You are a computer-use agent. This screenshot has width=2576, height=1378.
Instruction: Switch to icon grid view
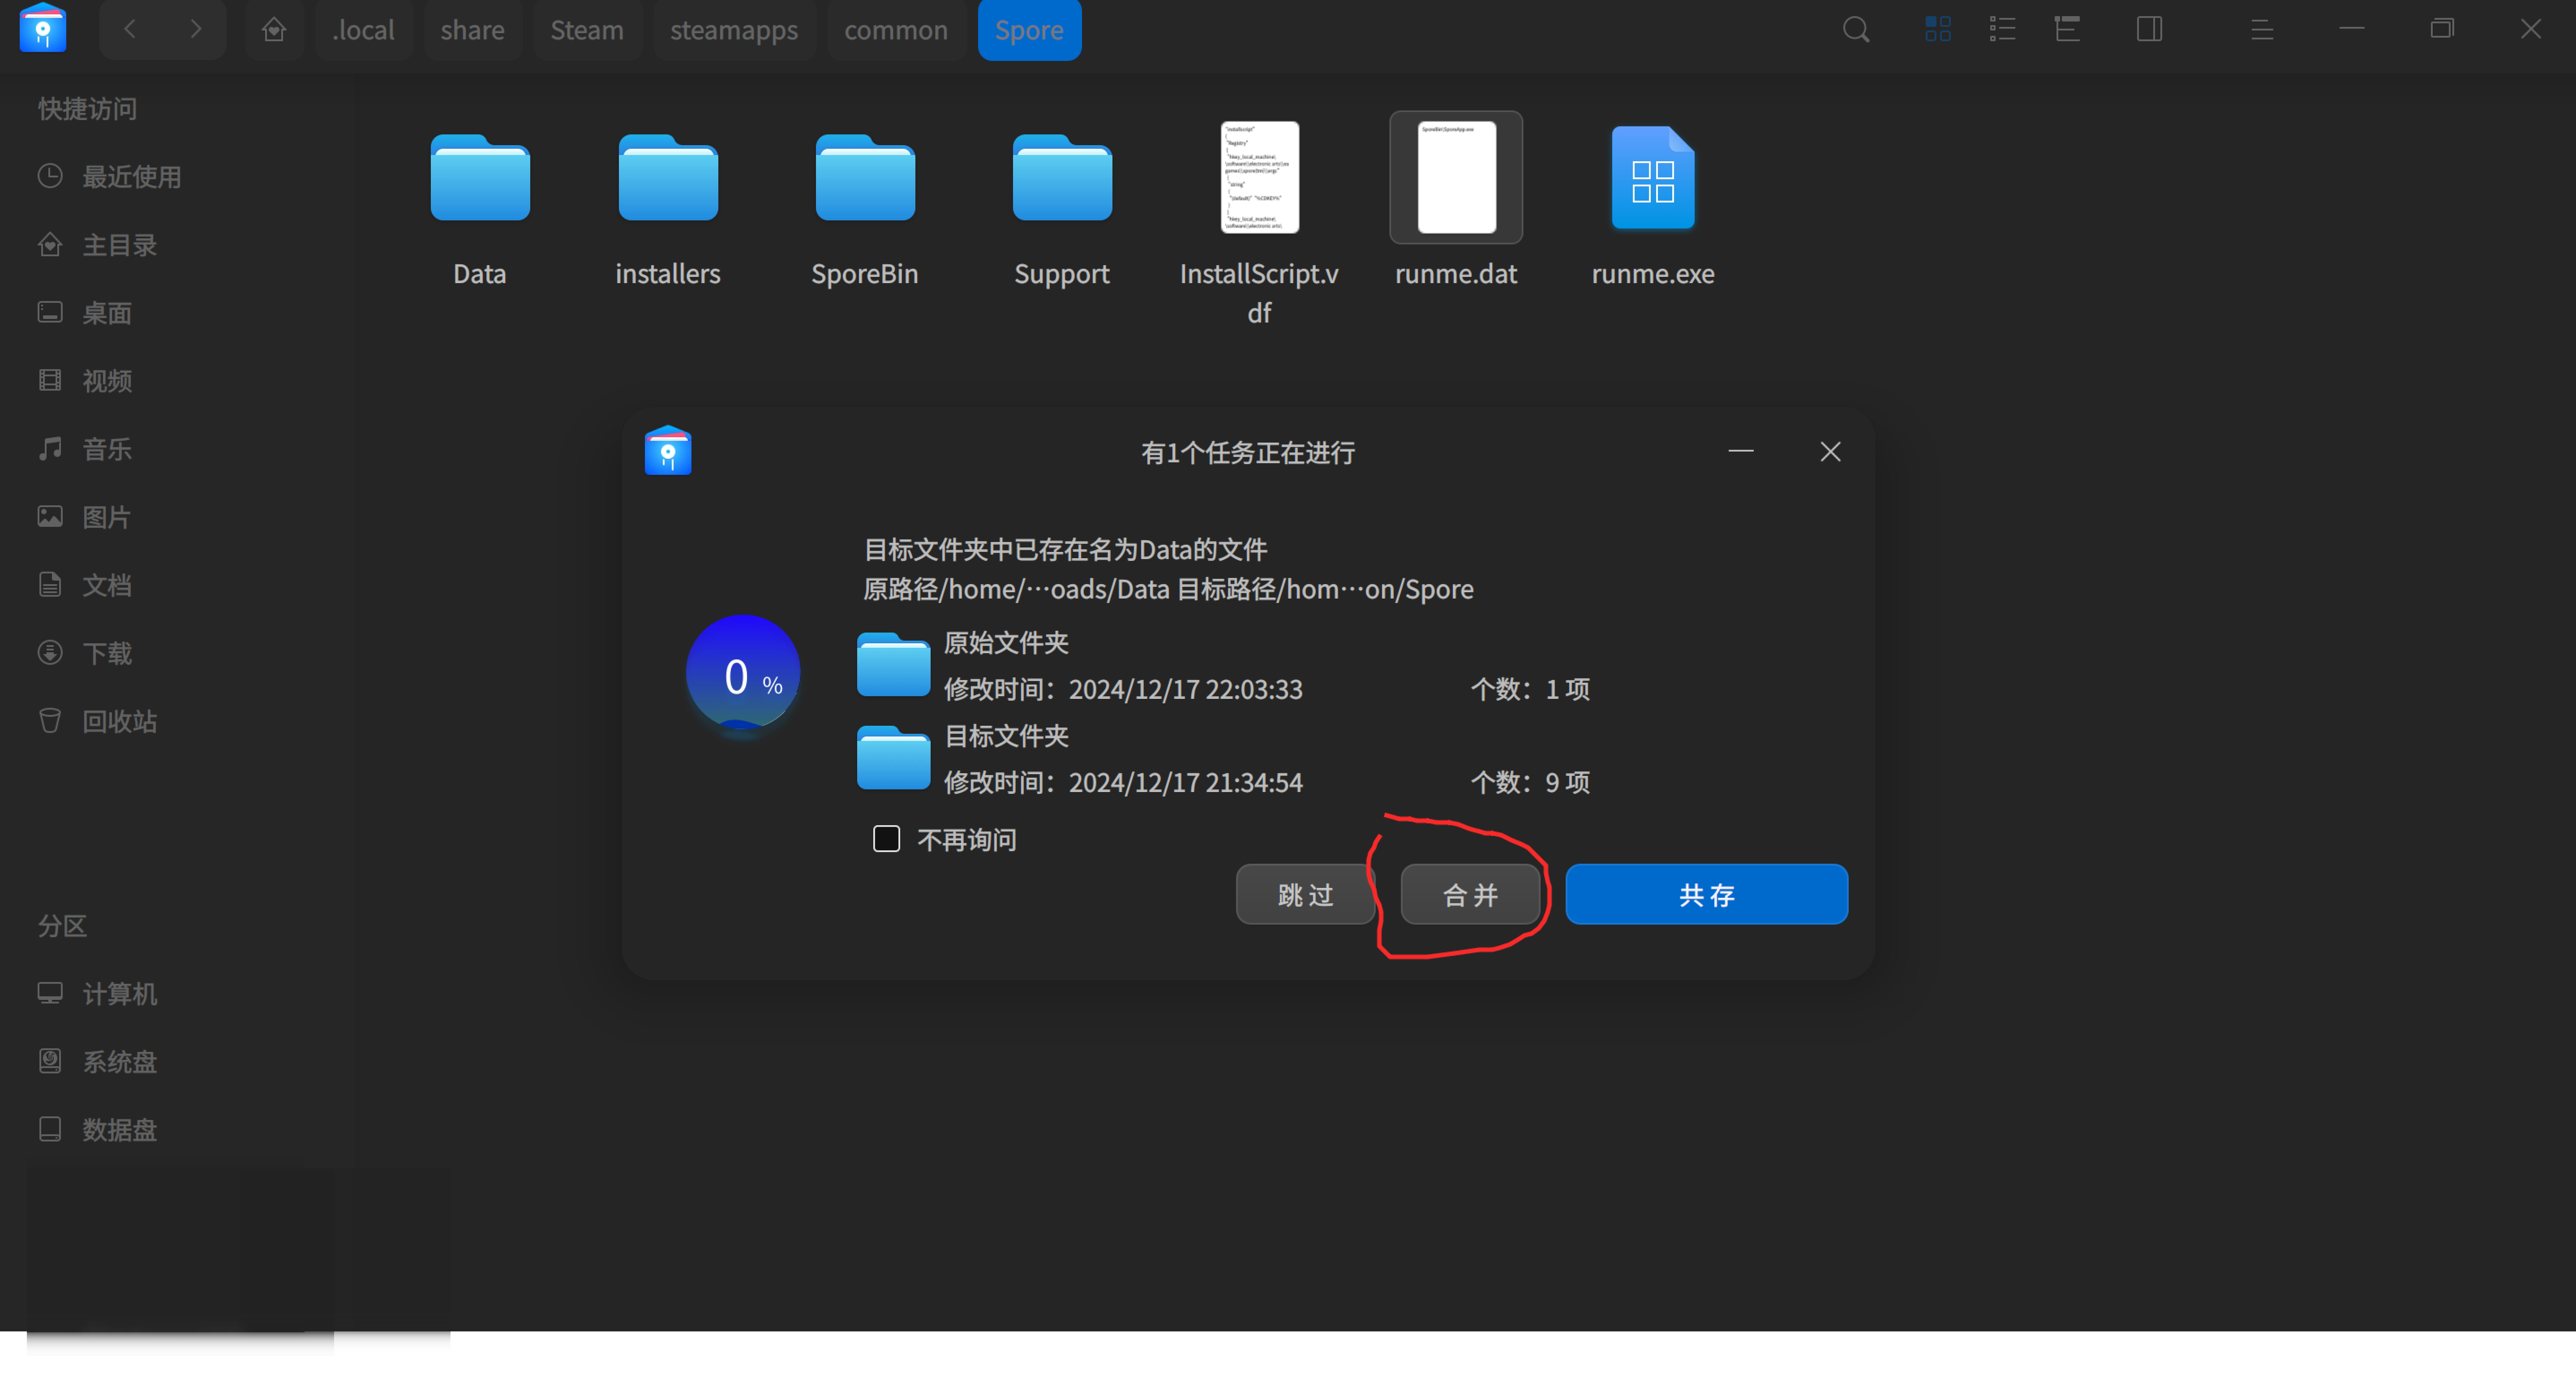pos(1938,30)
